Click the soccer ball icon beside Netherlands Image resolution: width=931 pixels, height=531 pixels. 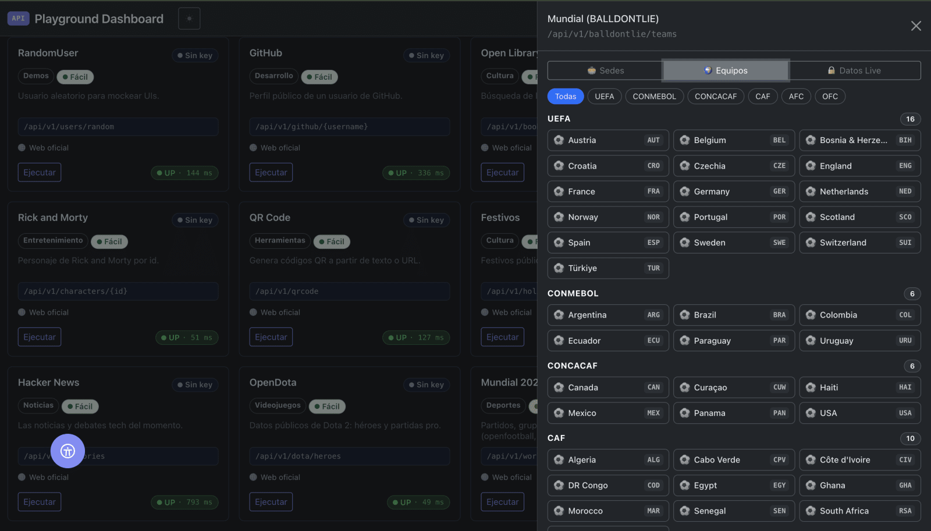[x=811, y=191]
